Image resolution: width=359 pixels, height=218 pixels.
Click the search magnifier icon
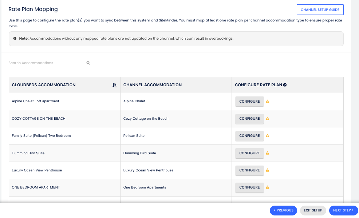[88, 63]
